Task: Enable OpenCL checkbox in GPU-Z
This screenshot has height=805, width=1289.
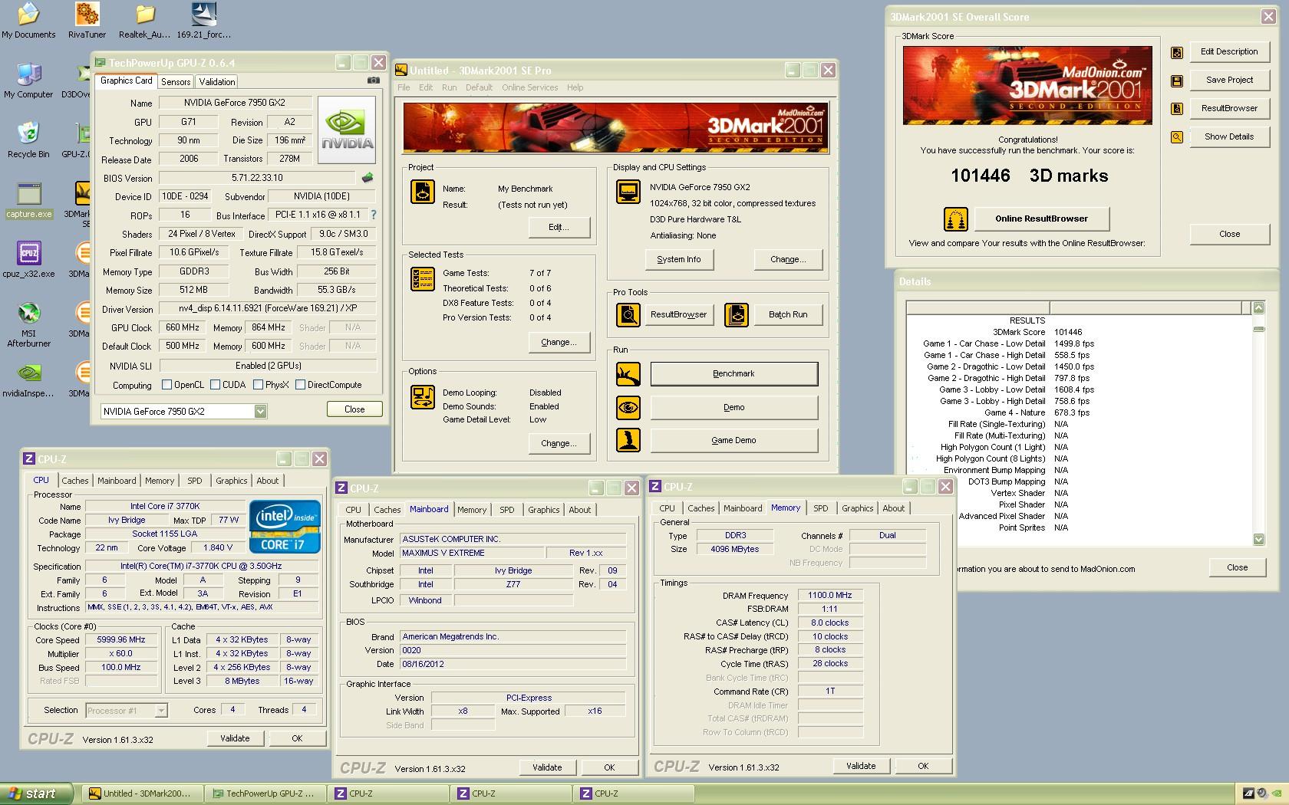Action: [166, 385]
